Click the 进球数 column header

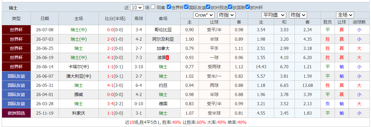click(359, 22)
